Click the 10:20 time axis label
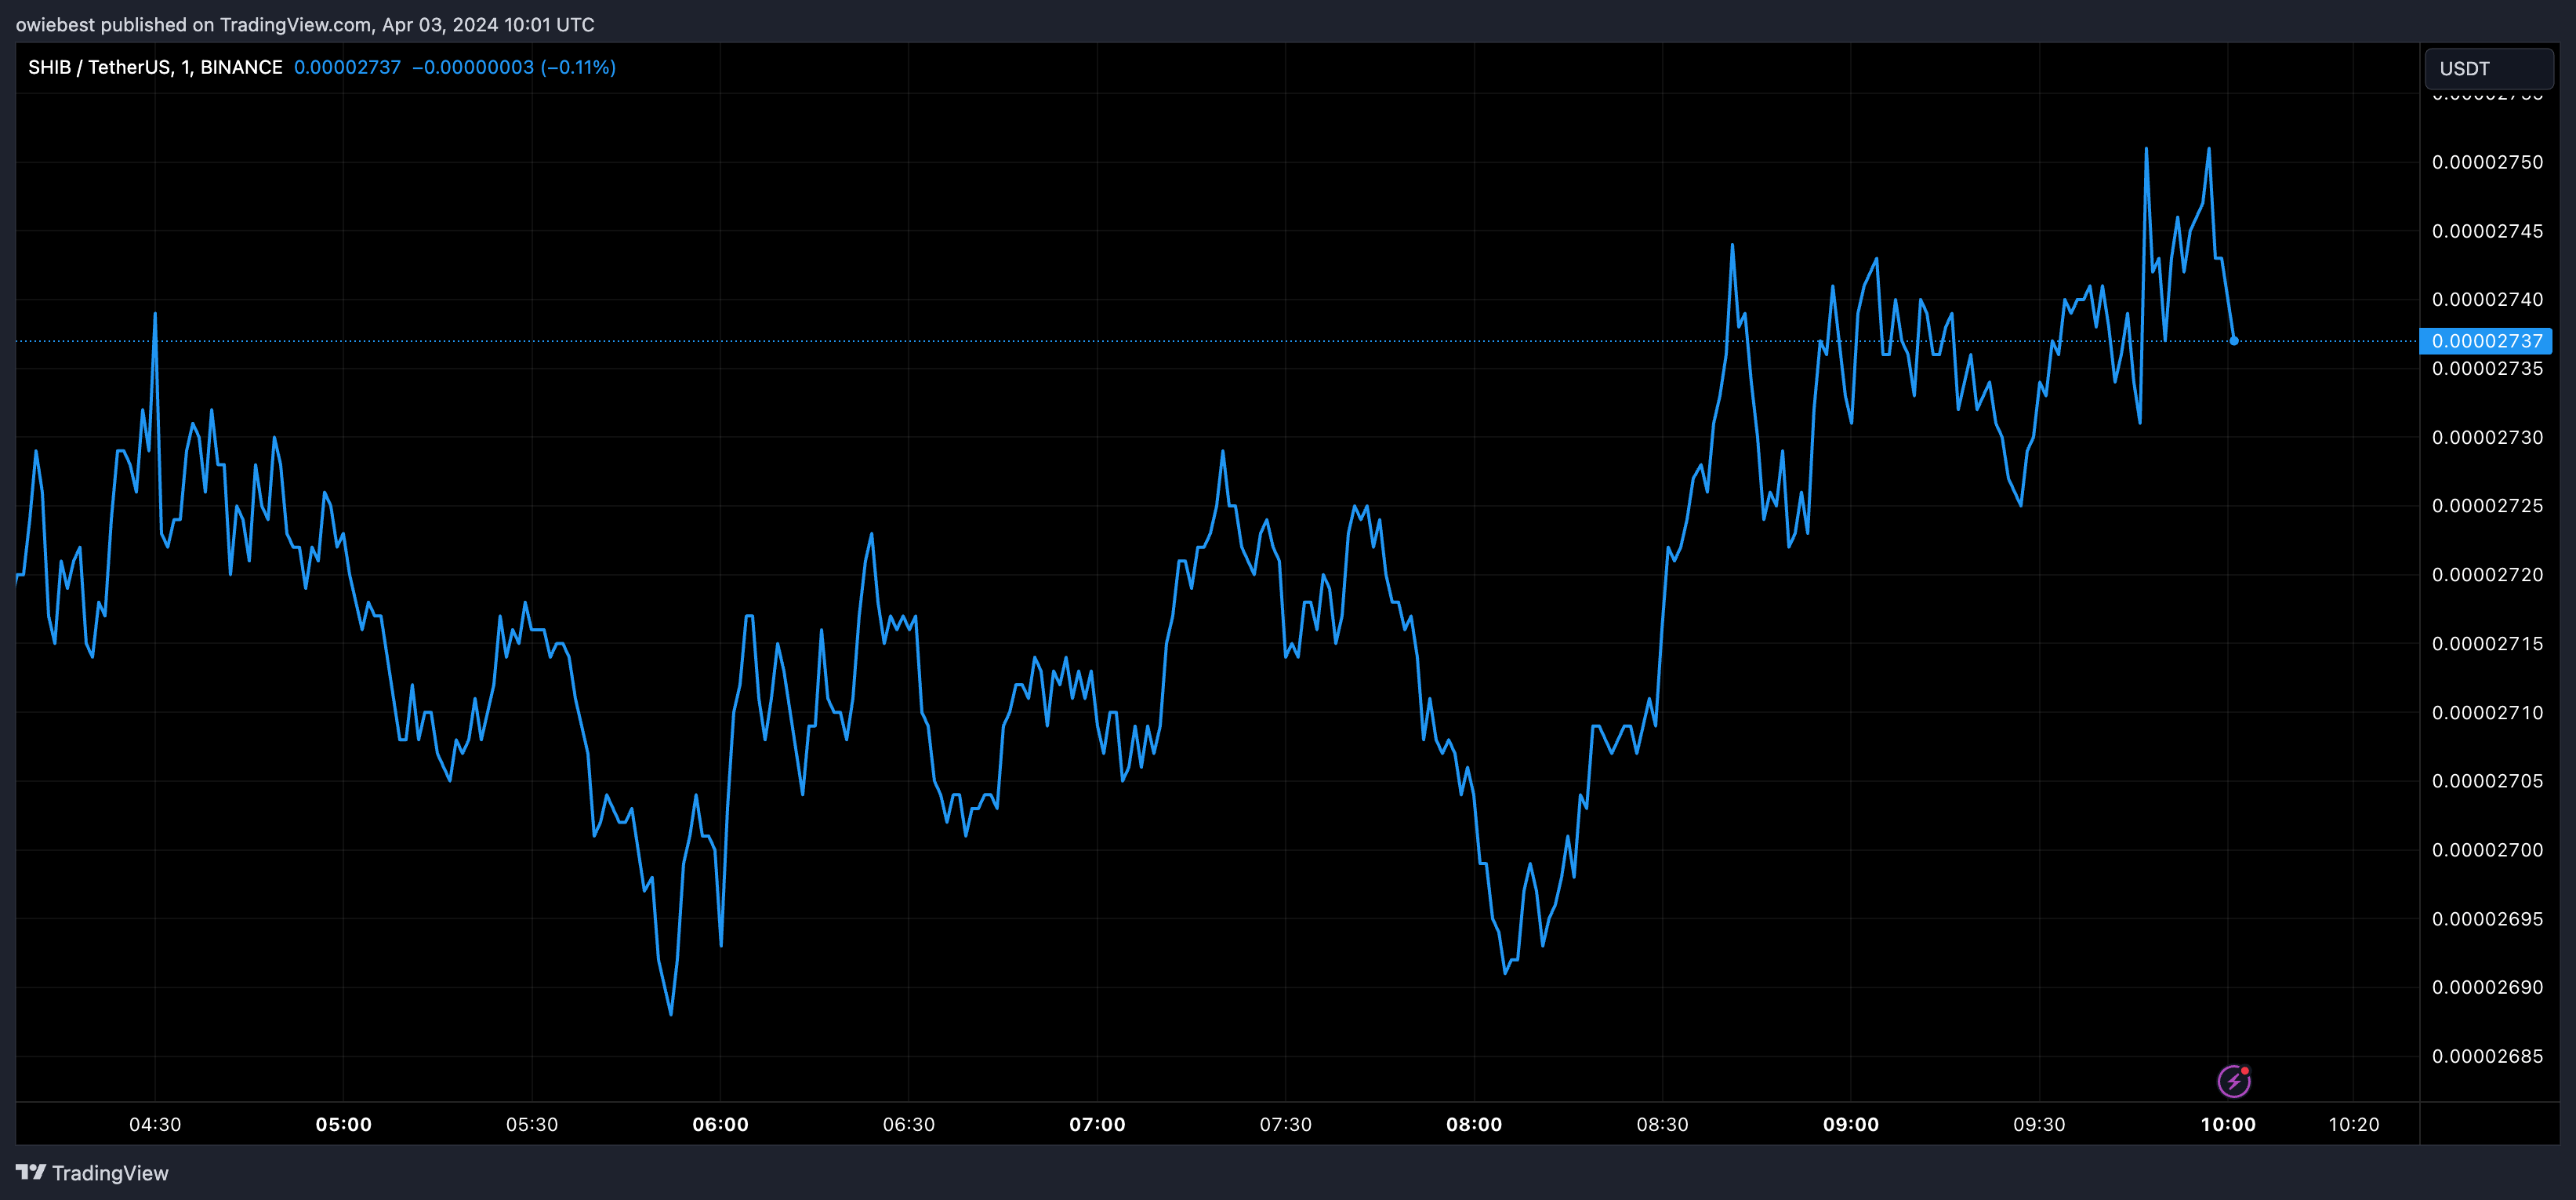Viewport: 2576px width, 1200px height. [2354, 1124]
